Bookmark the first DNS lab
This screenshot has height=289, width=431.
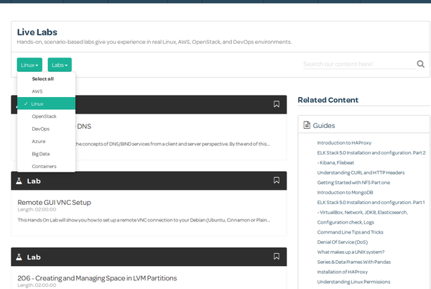pyautogui.click(x=277, y=104)
